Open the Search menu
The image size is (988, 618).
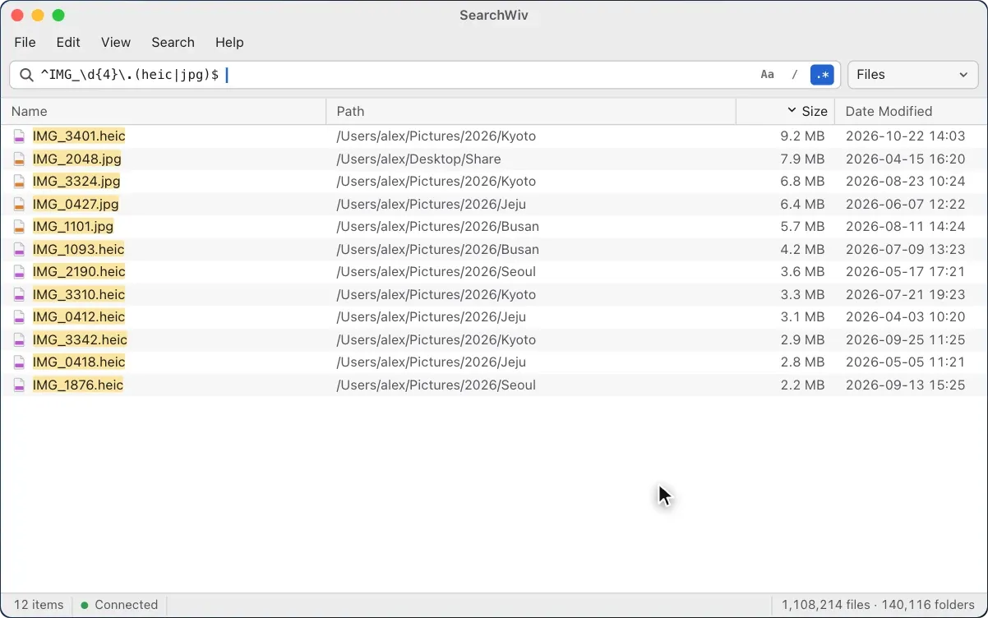(173, 43)
